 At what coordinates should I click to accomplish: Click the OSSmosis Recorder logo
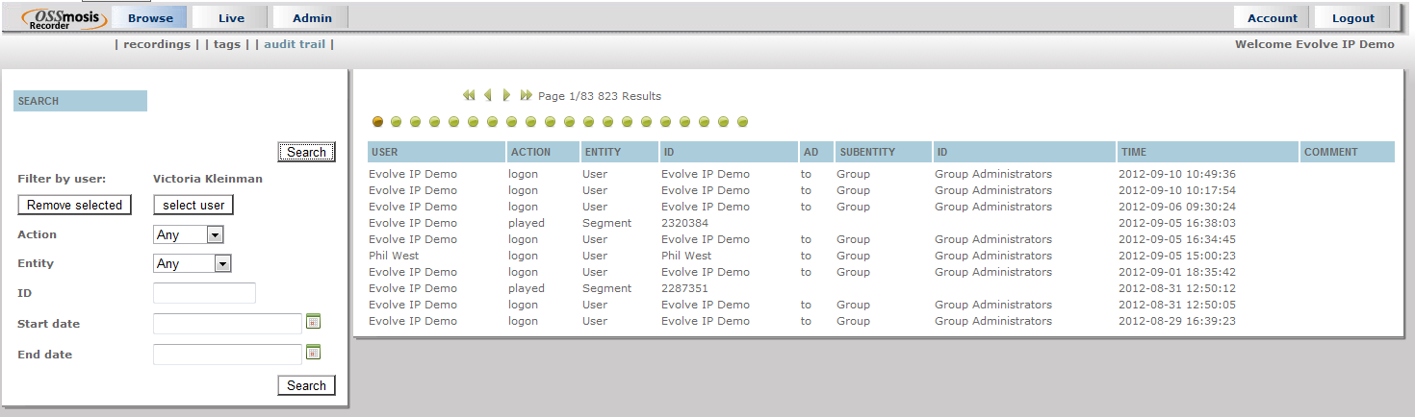click(64, 18)
